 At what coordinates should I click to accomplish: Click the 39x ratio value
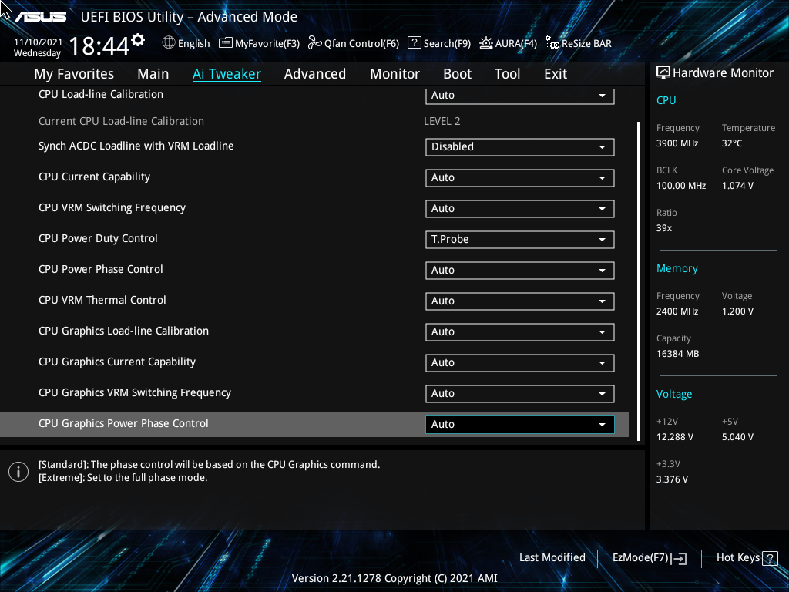[663, 228]
